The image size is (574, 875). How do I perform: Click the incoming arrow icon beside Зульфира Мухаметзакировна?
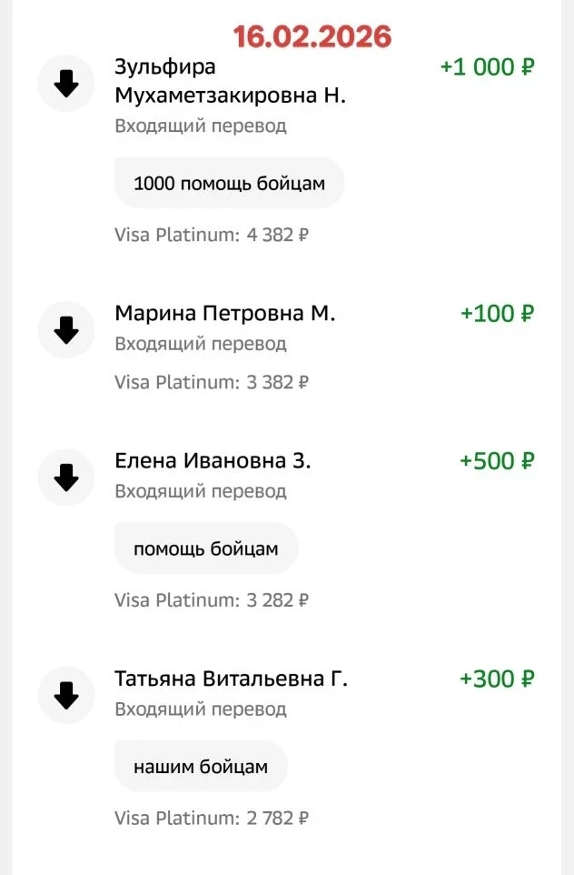66,84
